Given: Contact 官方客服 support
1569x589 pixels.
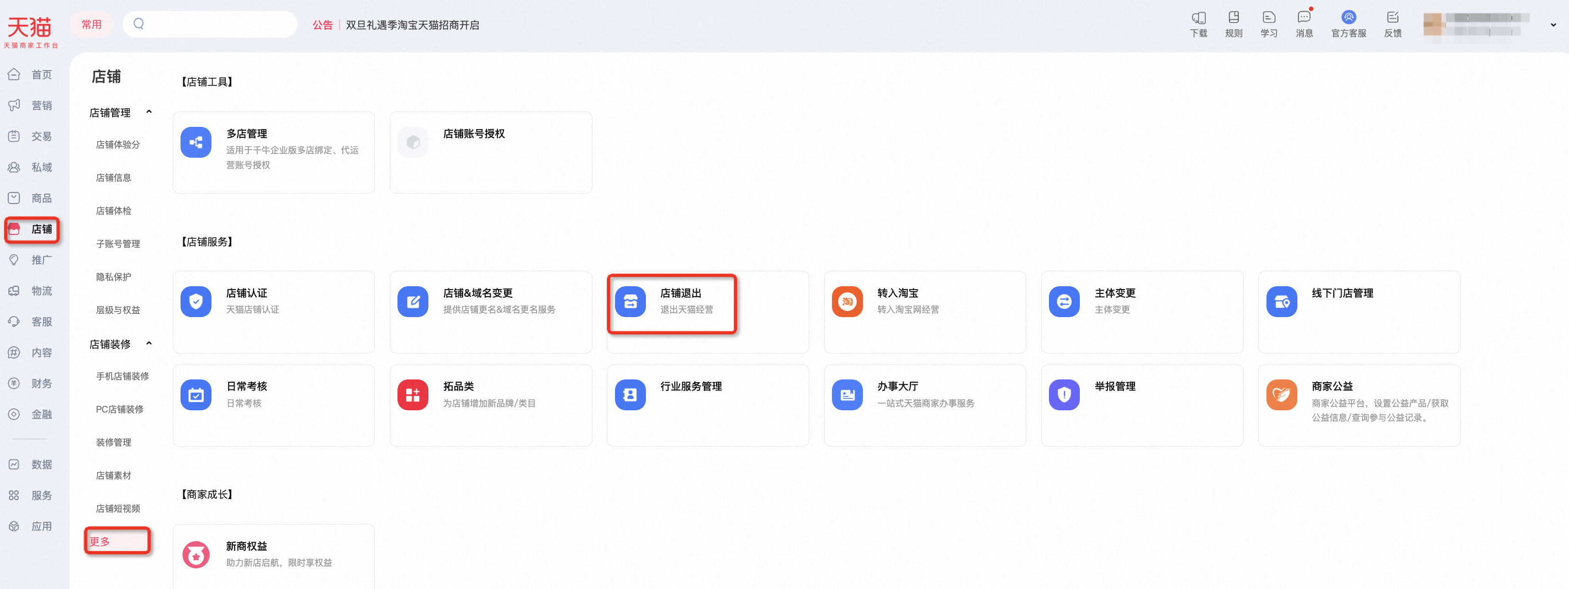Looking at the screenshot, I should (1349, 24).
